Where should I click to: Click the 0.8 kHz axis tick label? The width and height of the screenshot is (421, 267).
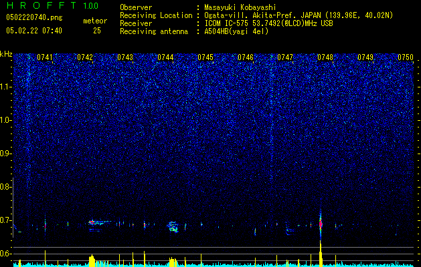point(6,187)
